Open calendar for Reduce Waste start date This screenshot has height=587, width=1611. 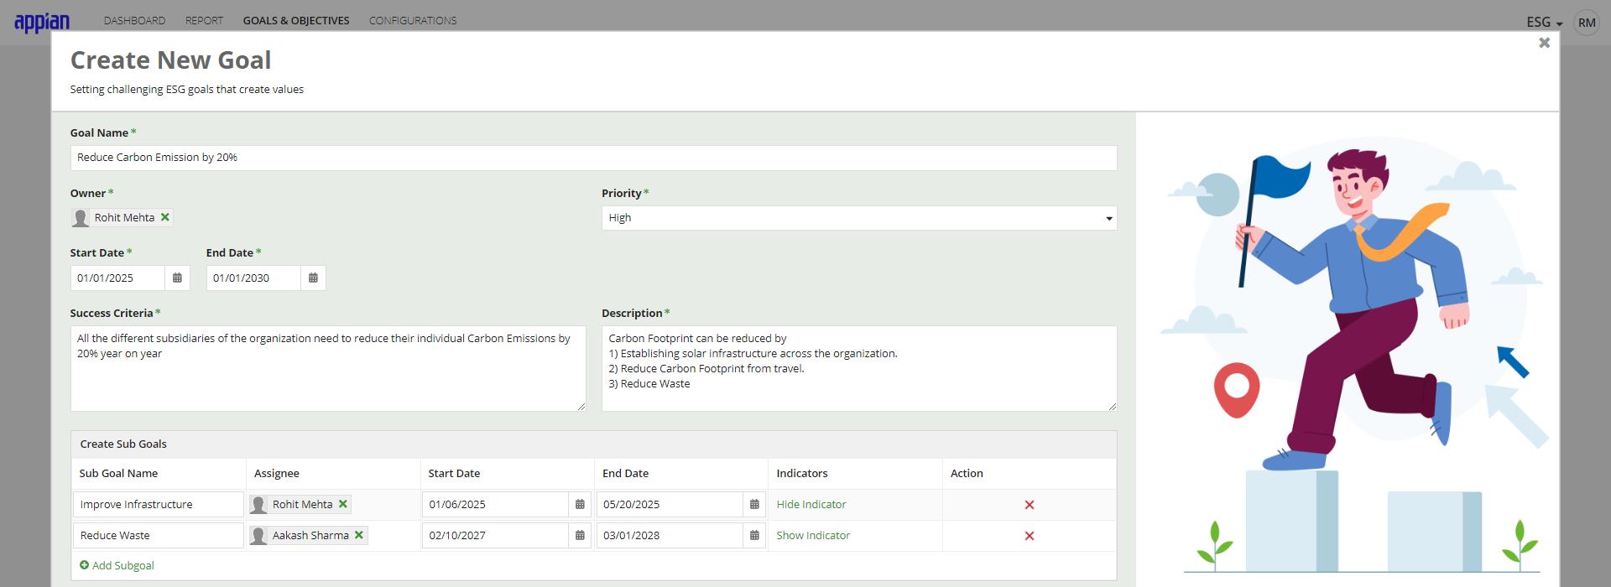[x=580, y=536]
